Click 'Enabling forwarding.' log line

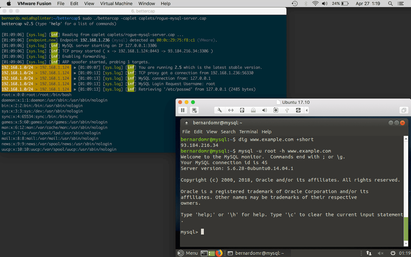tap(85, 57)
